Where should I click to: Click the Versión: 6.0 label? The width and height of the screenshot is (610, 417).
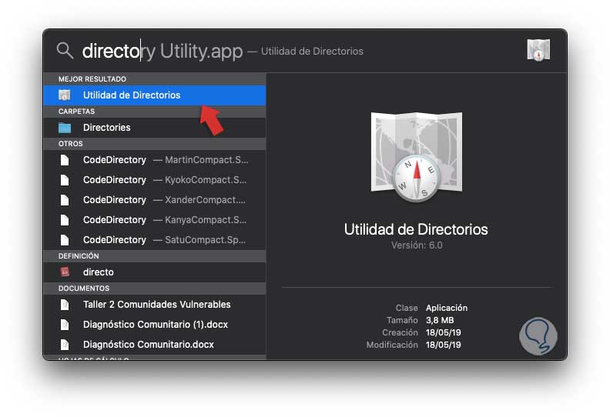[x=417, y=245]
